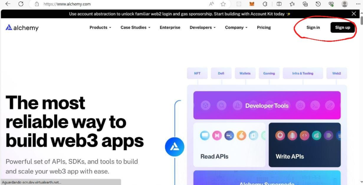The width and height of the screenshot is (363, 185).
Task: Click the Sign up button
Action: click(343, 27)
